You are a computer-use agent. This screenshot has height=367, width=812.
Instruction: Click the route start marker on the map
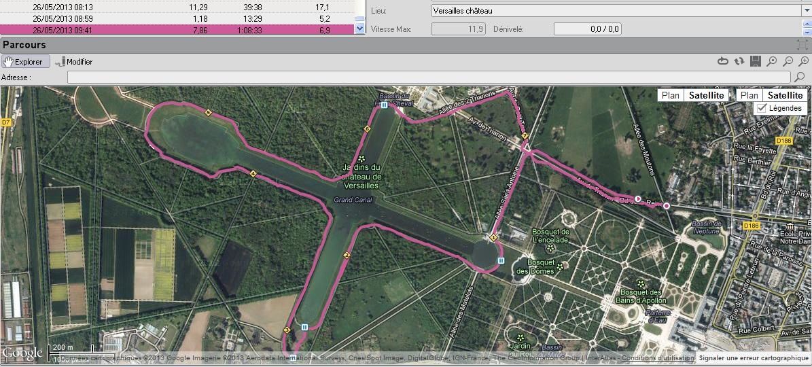click(x=638, y=198)
